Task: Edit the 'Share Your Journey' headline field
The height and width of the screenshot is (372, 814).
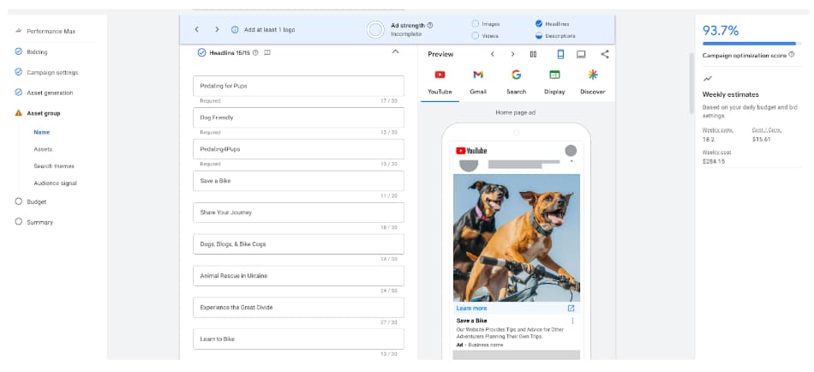Action: (x=298, y=213)
